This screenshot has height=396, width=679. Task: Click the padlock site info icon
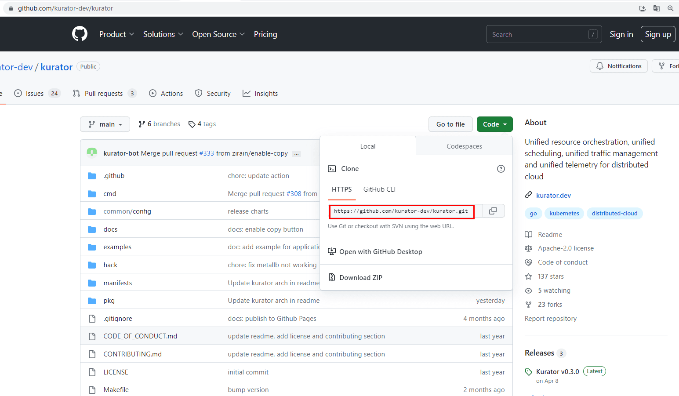coord(11,8)
